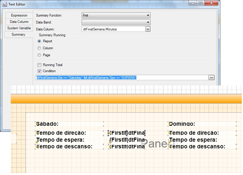The height and width of the screenshot is (175, 243).
Task: Choose the Page summary running option
Action: [x=39, y=55]
